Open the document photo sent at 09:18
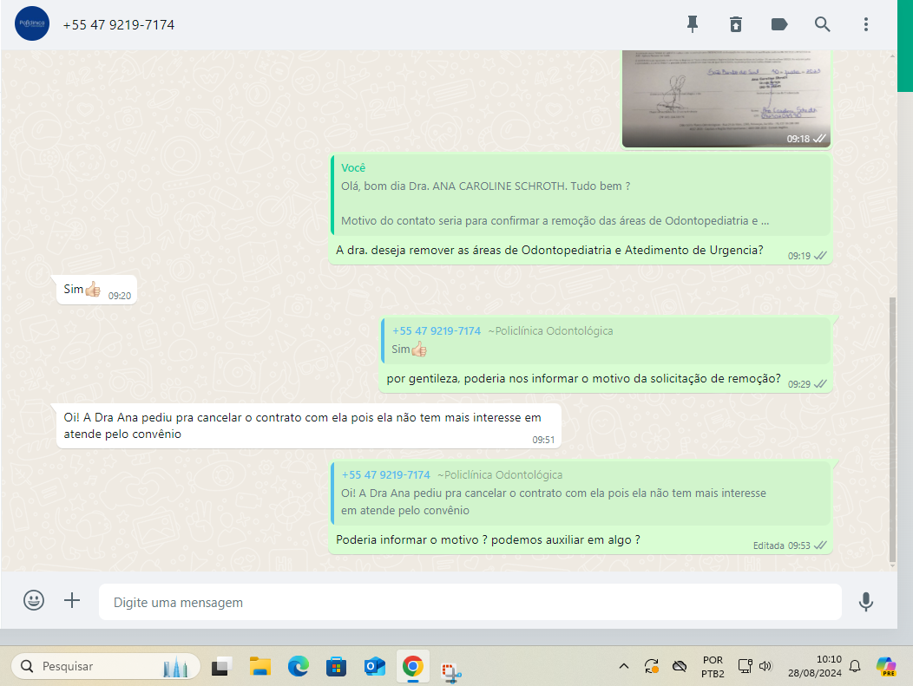913x686 pixels. pos(726,97)
